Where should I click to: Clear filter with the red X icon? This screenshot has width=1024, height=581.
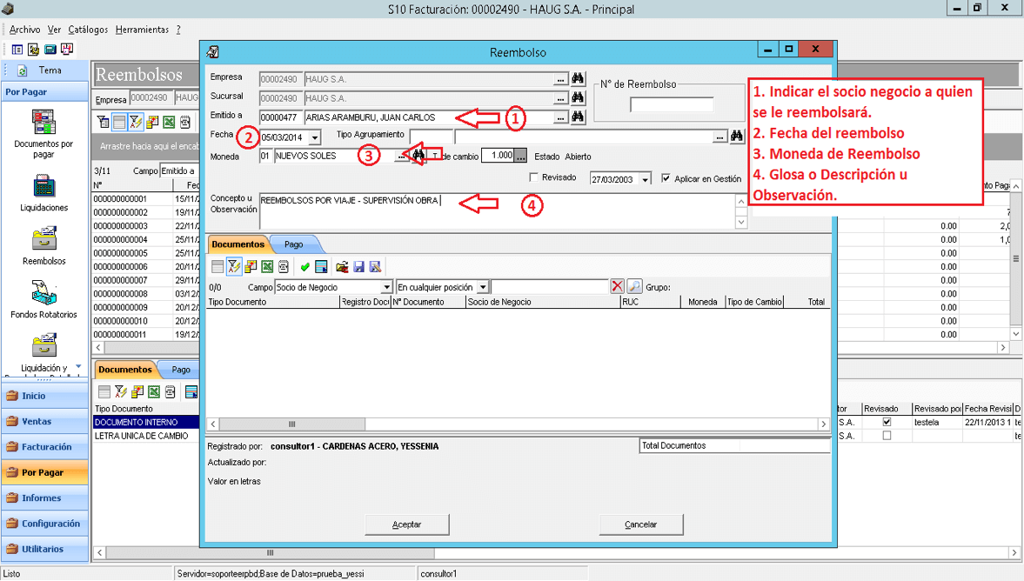click(x=617, y=286)
